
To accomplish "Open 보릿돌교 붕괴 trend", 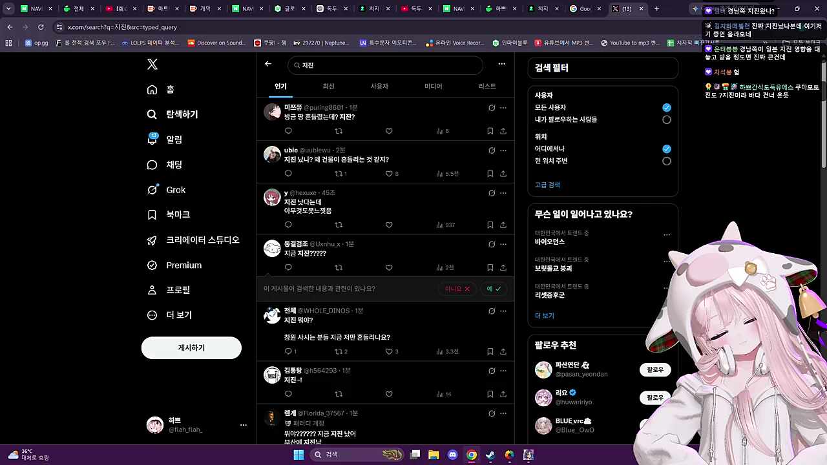I will tap(554, 268).
